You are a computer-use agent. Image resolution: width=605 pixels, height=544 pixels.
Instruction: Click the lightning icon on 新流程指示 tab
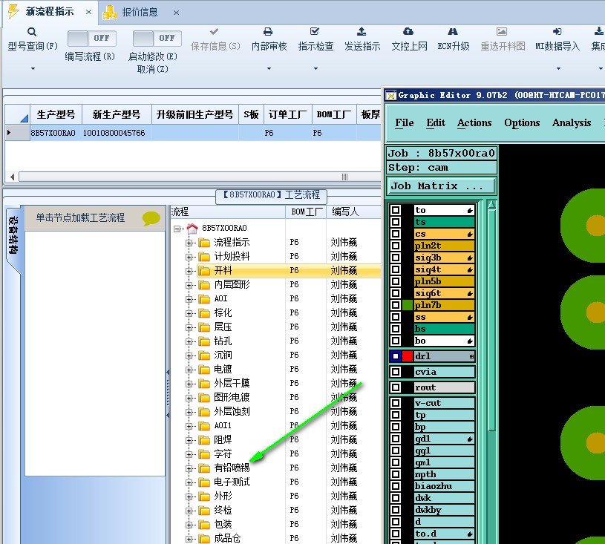coord(13,12)
